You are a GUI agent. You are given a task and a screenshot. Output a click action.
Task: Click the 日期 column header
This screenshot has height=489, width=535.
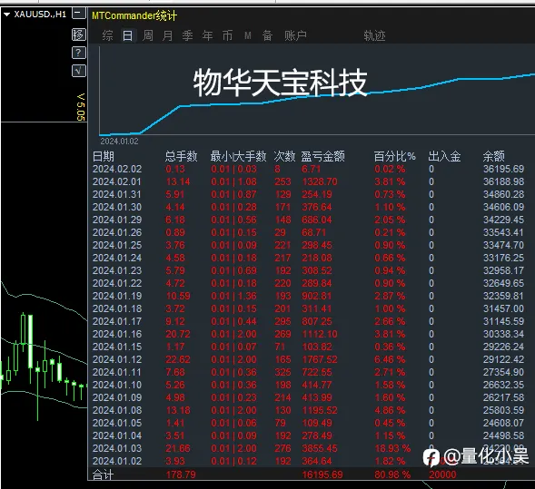pos(104,156)
